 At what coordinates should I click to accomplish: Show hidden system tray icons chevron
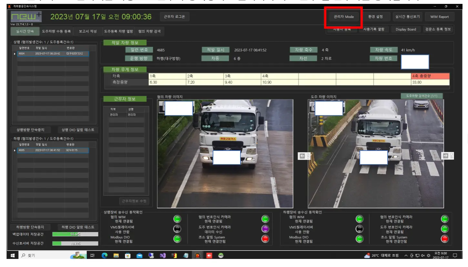(x=405, y=256)
